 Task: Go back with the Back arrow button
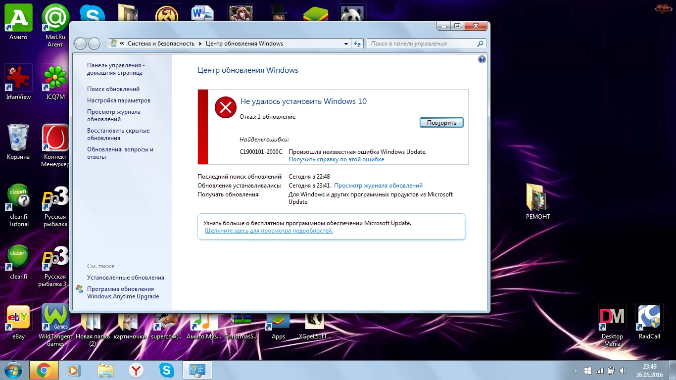tap(80, 44)
